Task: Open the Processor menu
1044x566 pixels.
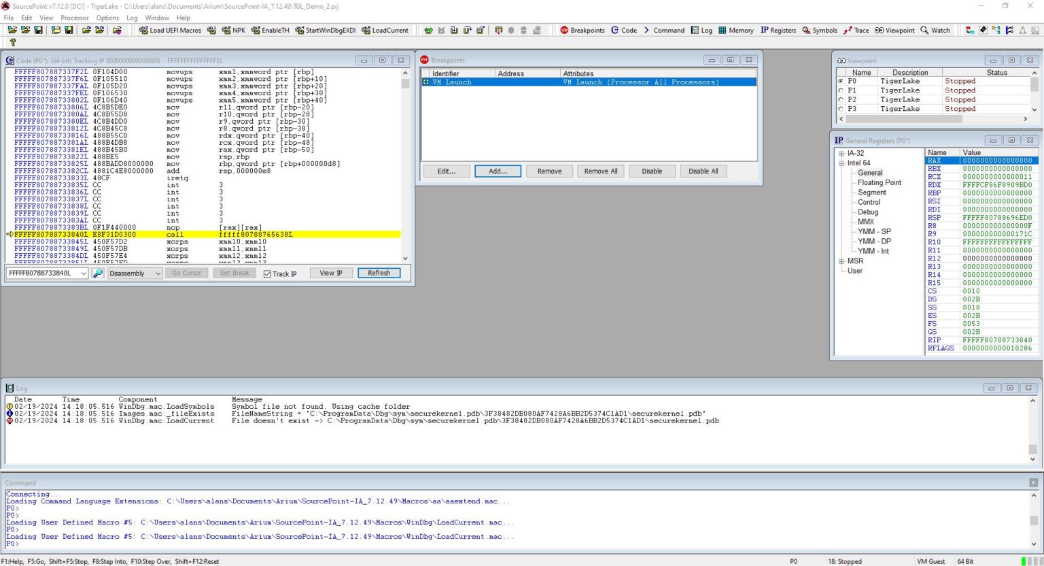Action: click(x=74, y=18)
